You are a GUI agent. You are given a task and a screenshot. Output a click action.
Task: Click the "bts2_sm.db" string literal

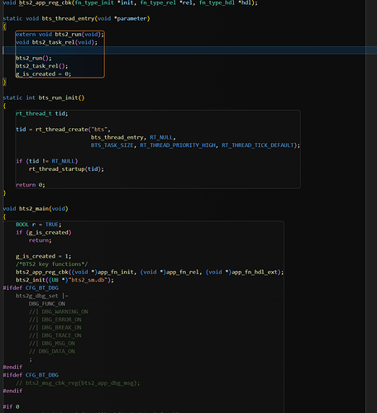(88, 280)
